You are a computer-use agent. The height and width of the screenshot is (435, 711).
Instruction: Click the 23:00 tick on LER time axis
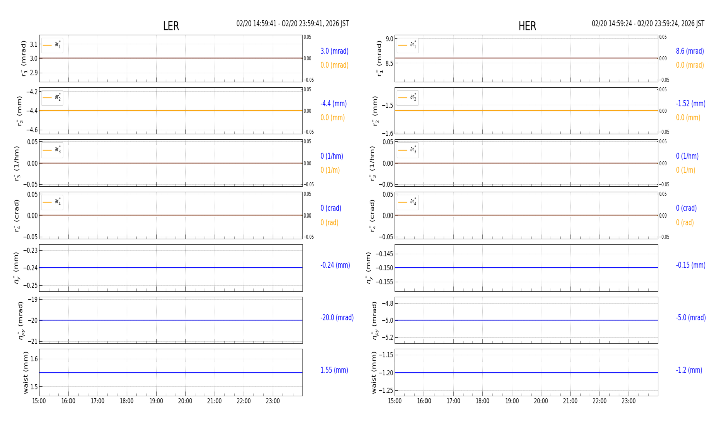(x=273, y=401)
